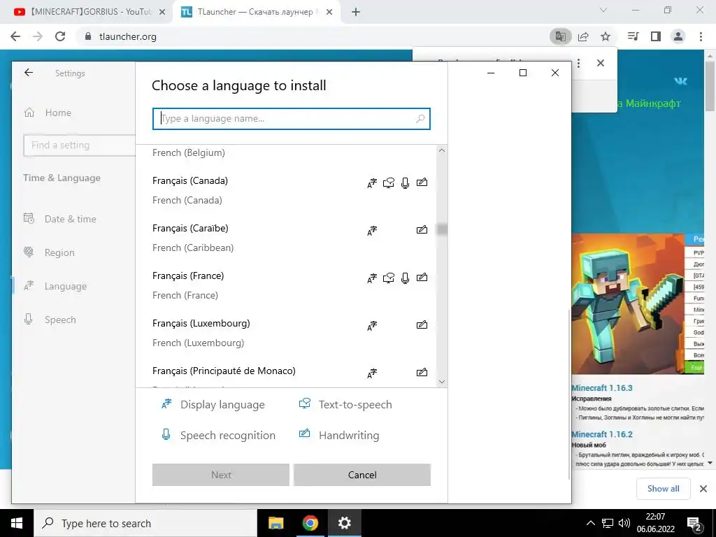Click handwriting icon for Français (France)
The height and width of the screenshot is (537, 716).
[x=422, y=277]
